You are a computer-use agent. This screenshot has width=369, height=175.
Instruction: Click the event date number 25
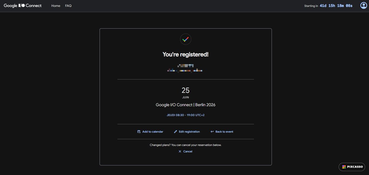tap(186, 90)
